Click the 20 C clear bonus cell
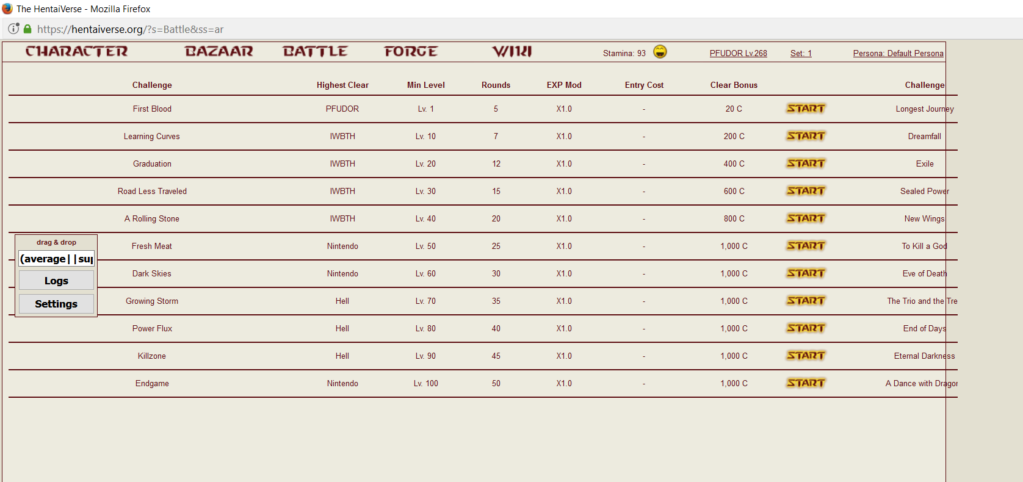 tap(734, 109)
